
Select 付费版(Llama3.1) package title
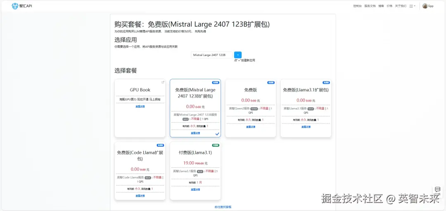(x=195, y=153)
